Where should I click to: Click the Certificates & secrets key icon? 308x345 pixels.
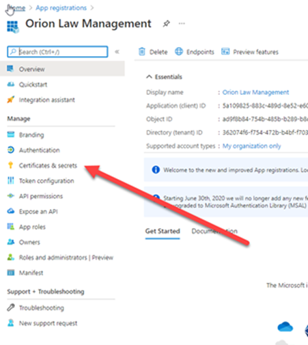[x=10, y=165]
